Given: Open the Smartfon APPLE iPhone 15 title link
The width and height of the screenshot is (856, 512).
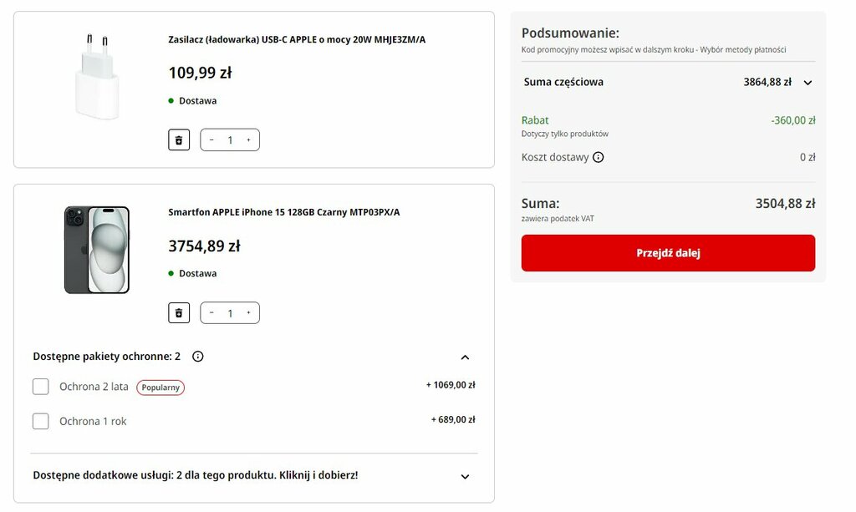Looking at the screenshot, I should [284, 212].
